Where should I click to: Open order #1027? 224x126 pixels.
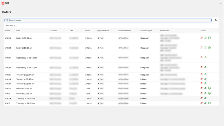click(8, 58)
